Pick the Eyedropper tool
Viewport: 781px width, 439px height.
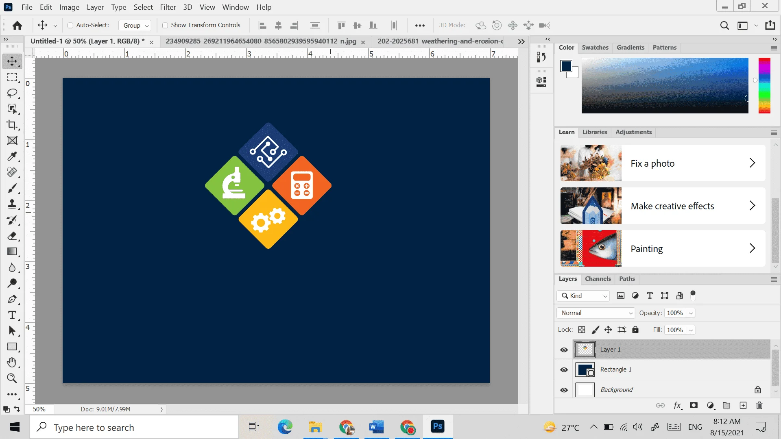point(12,156)
